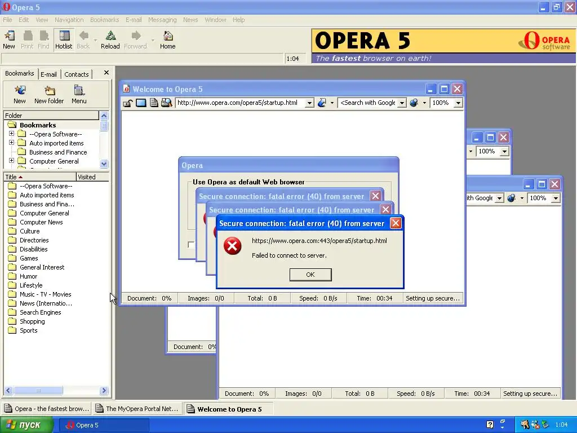Click the help tray icon
The width and height of the screenshot is (577, 433).
pos(490,425)
